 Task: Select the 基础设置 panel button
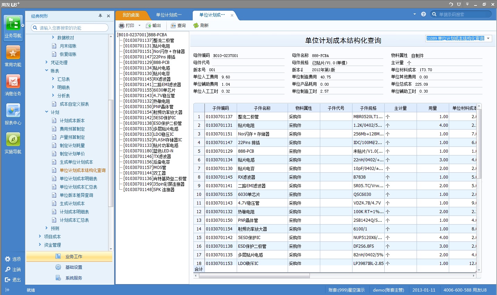[x=69, y=267]
